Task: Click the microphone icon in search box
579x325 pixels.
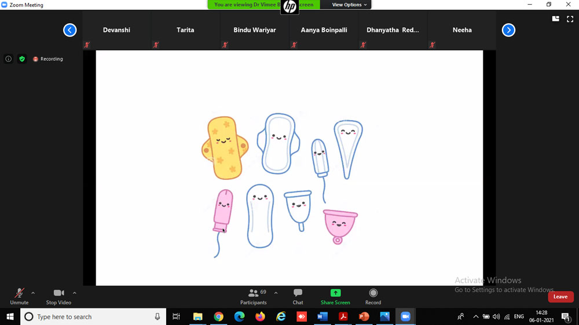Action: coord(157,316)
